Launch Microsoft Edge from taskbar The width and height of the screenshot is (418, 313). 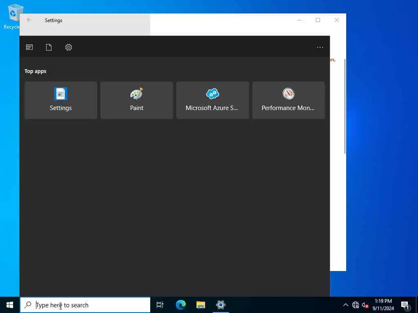point(181,305)
